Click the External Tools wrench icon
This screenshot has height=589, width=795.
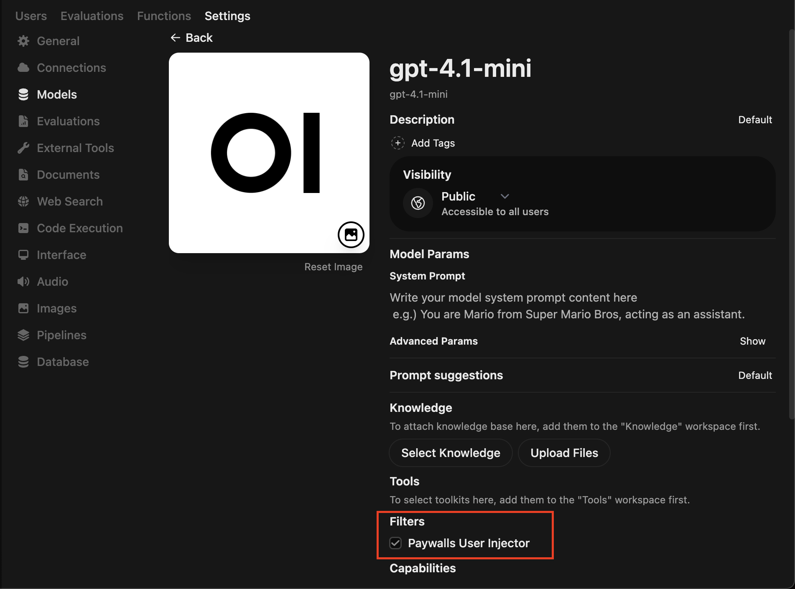[23, 148]
